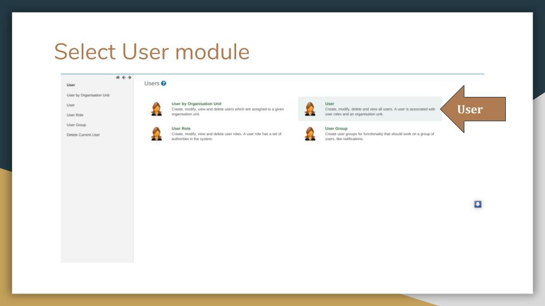Image resolution: width=545 pixels, height=306 pixels.
Task: Click description of users assigned to organisation unit
Action: tap(228, 112)
